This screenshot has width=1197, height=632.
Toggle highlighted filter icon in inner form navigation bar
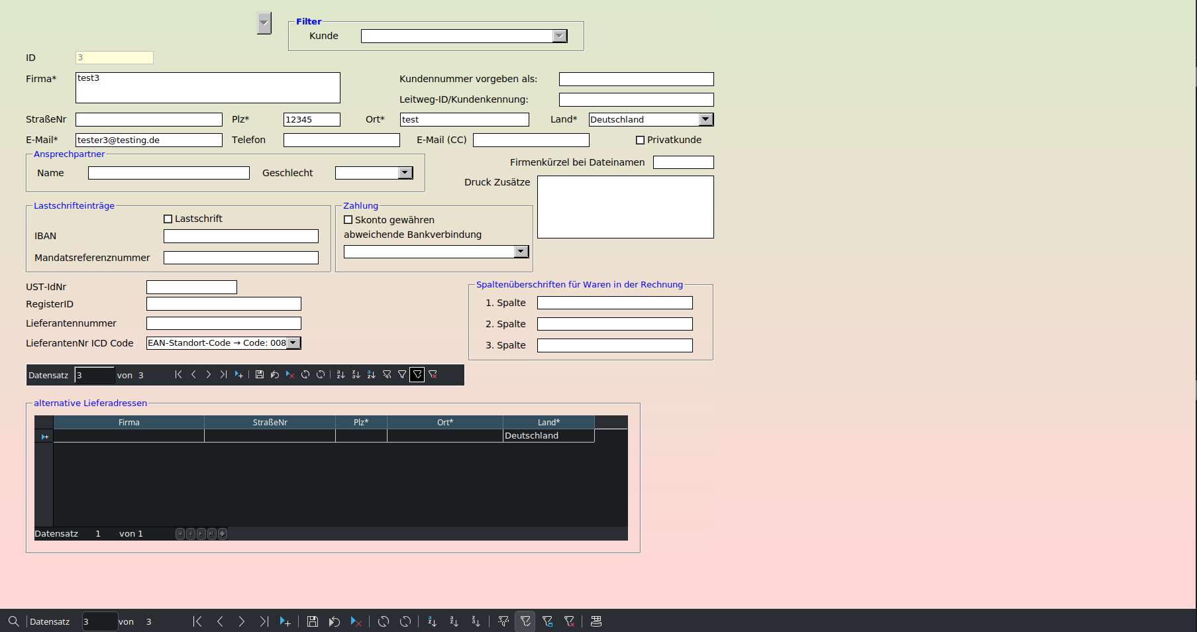pos(417,375)
